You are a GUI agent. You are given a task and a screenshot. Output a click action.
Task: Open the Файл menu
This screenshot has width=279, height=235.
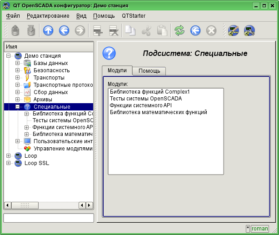click(13, 16)
